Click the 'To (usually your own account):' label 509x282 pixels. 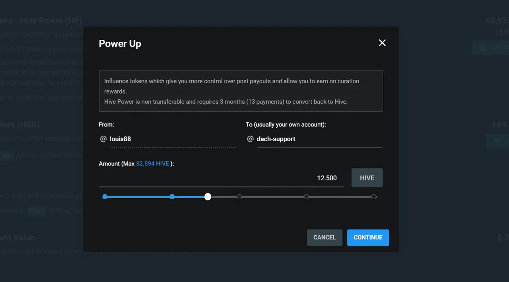click(x=286, y=124)
